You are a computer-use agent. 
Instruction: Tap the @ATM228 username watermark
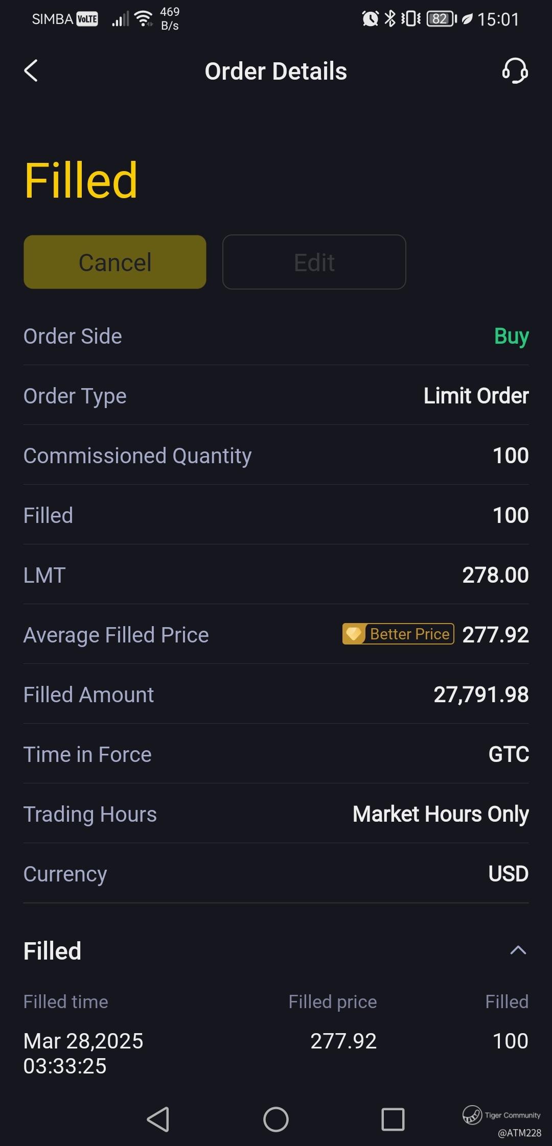tap(519, 1133)
